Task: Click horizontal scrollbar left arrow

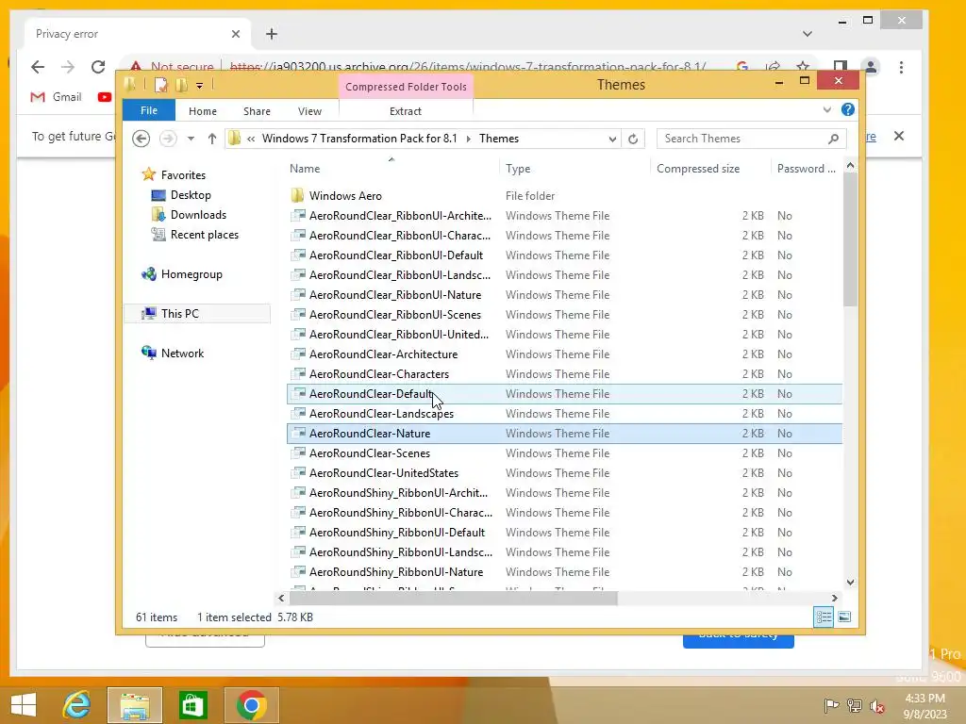Action: click(281, 598)
